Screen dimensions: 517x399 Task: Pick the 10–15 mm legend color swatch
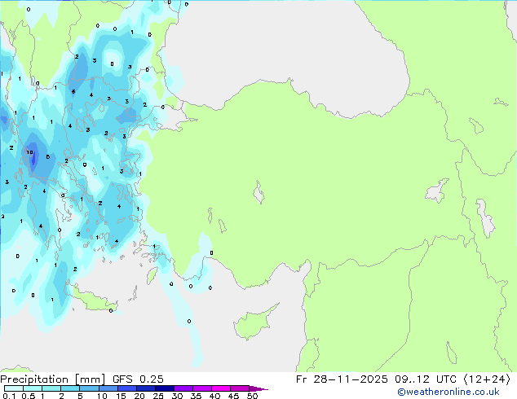(108, 388)
